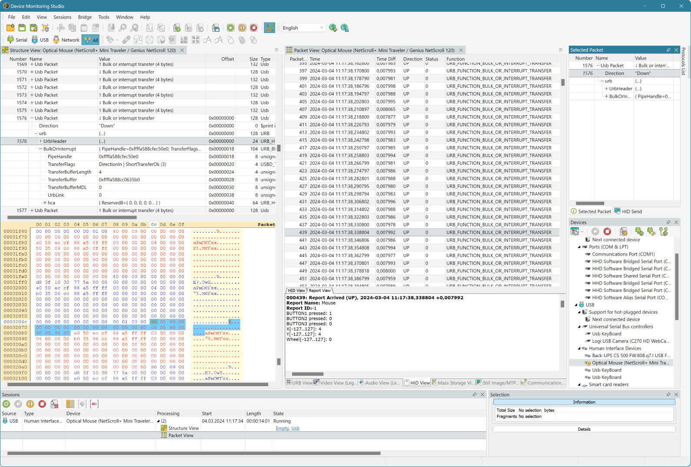The width and height of the screenshot is (691, 467).
Task: Stop the session in the Sessions panel
Action: [42, 404]
